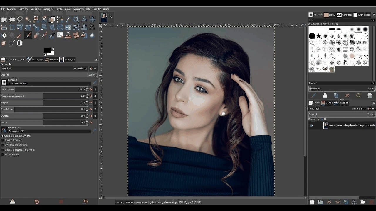Enable Applica tremolio checkbox
Image resolution: width=376 pixels, height=211 pixels.
point(2,140)
